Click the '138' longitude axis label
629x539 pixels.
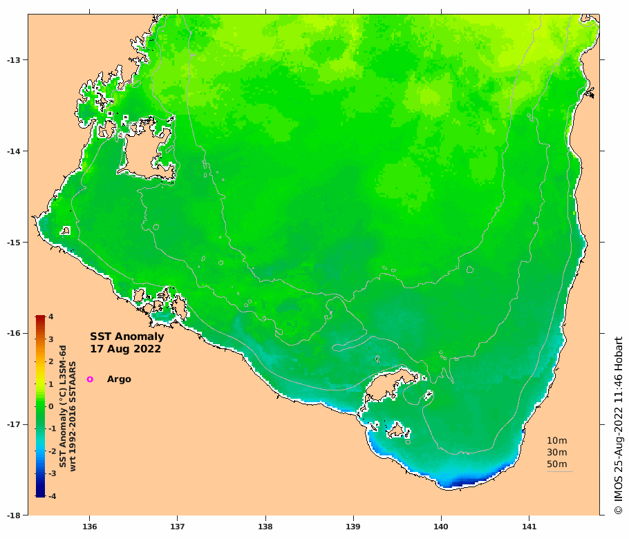pos(265,527)
